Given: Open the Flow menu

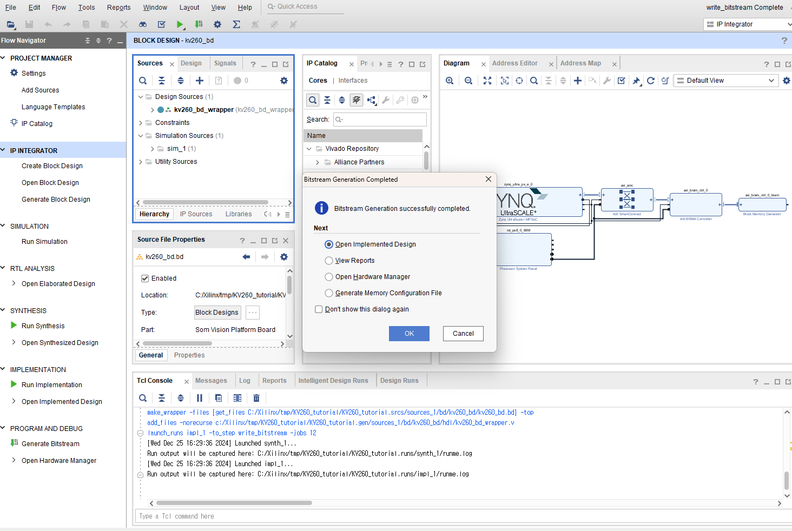Looking at the screenshot, I should [59, 8].
